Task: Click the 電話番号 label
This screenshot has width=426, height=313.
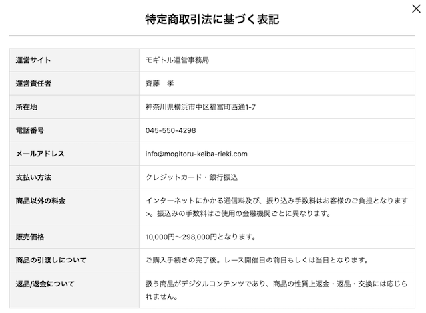Action: click(x=30, y=130)
